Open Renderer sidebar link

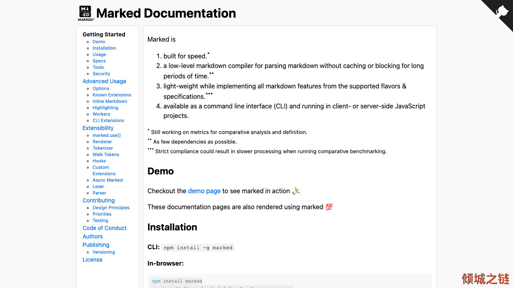tap(102, 142)
